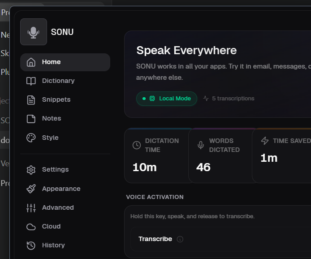
Task: Click the Dictionary book icon
Action: tap(31, 81)
